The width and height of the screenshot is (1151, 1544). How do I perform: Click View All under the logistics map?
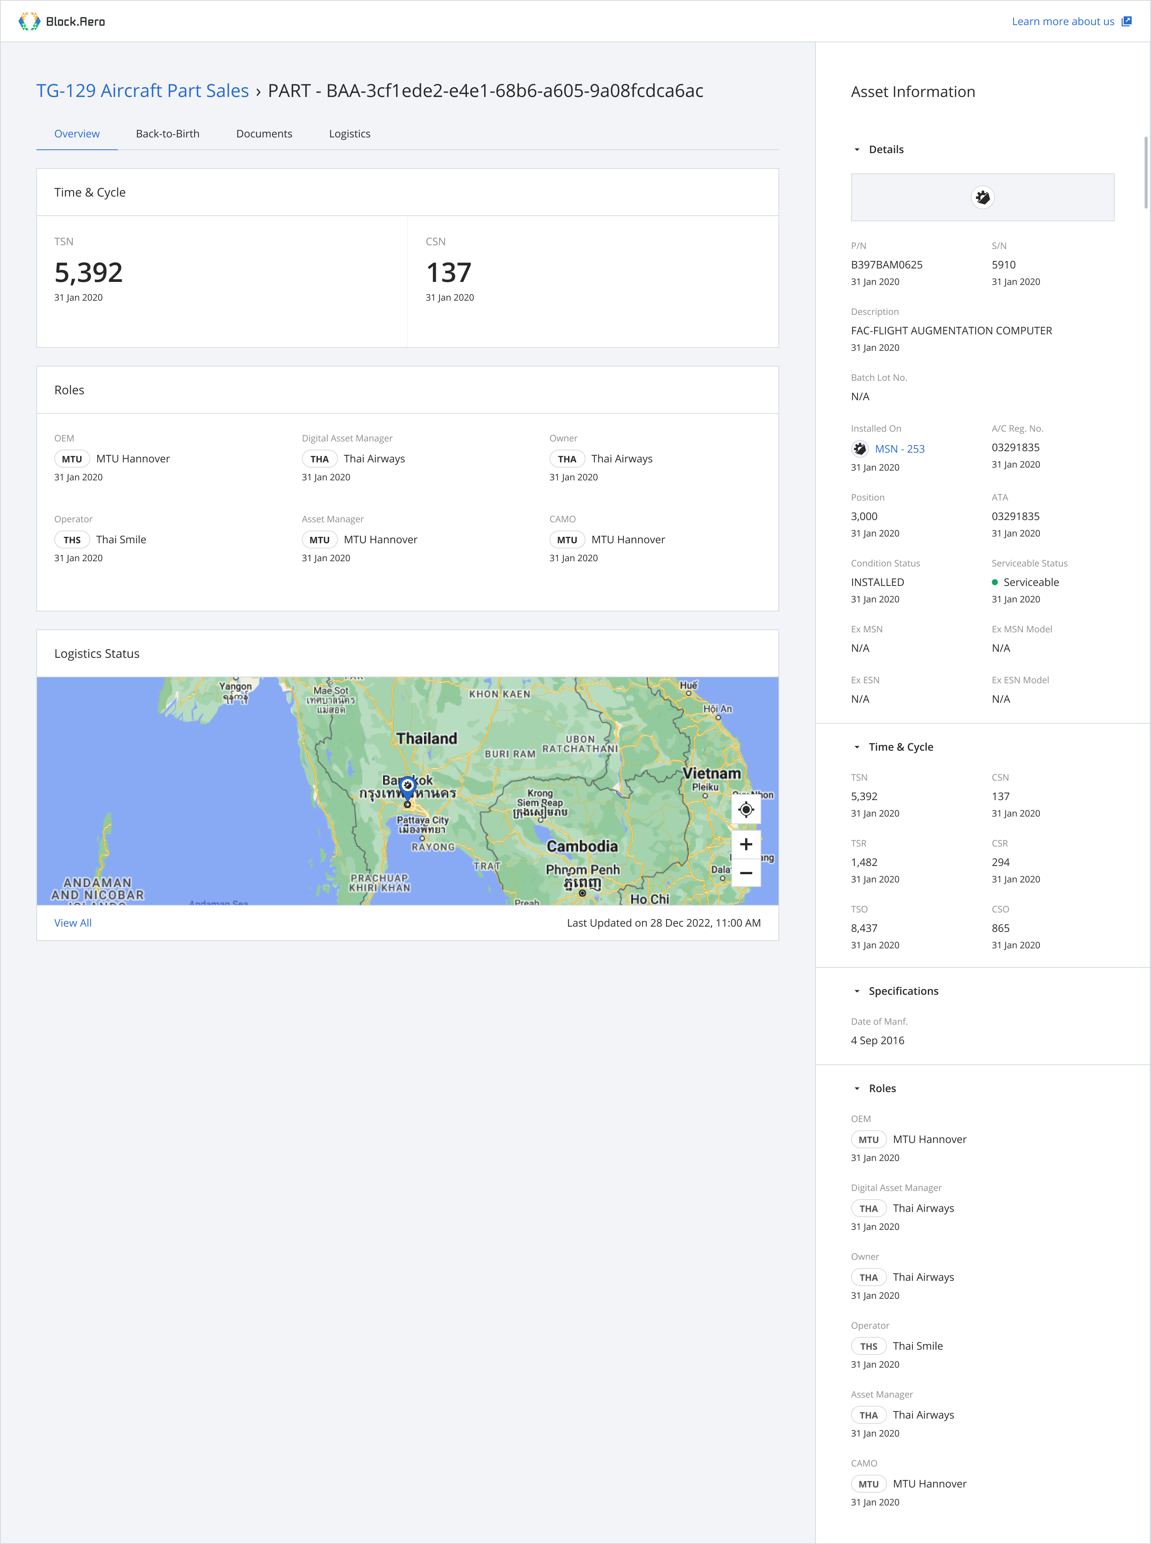[x=73, y=923]
